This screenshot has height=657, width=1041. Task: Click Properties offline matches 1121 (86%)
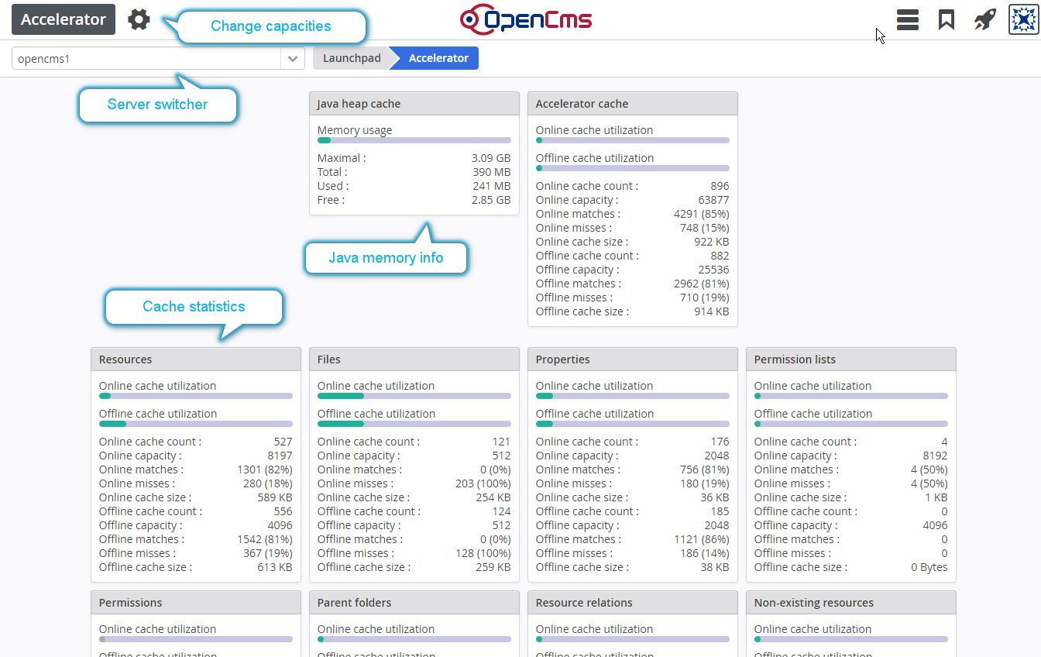click(701, 539)
